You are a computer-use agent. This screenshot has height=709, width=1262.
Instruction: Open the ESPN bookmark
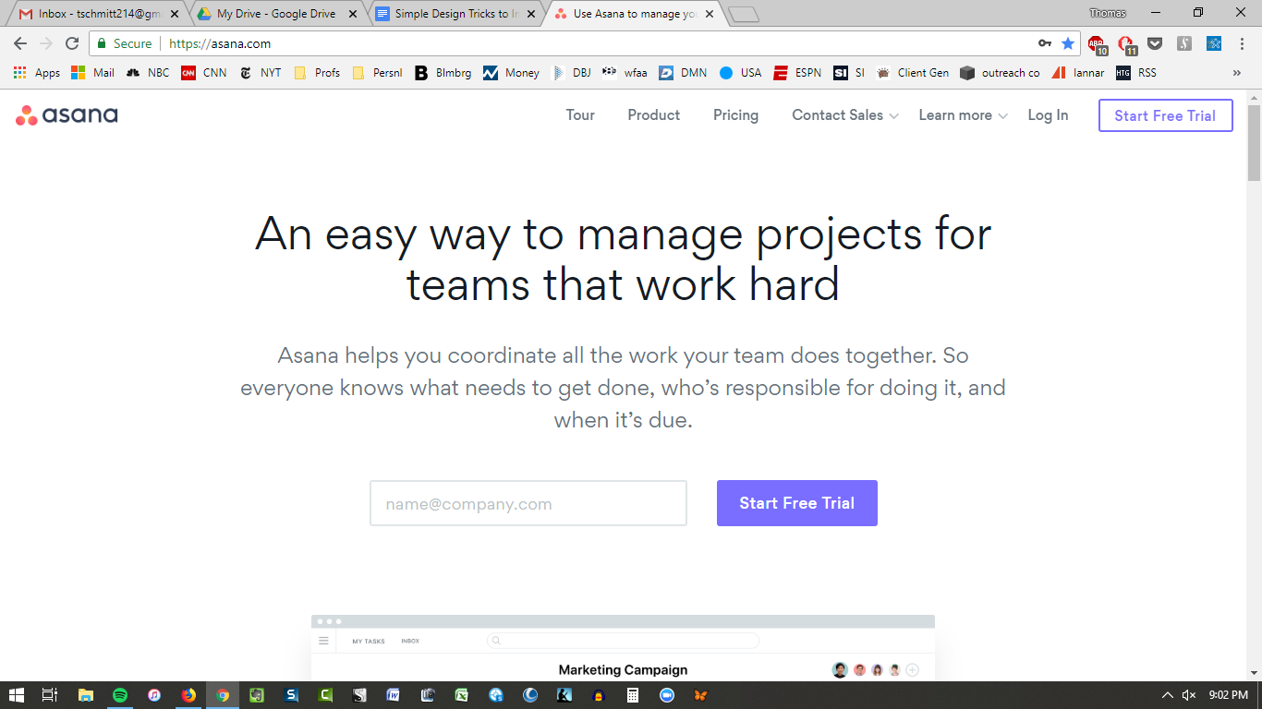click(x=797, y=73)
